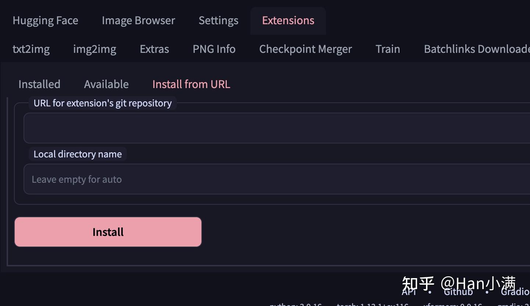Show the Installed extensions sub-tab
530x306 pixels.
39,84
